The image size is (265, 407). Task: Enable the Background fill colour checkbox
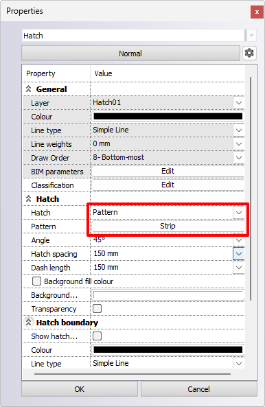point(36,281)
